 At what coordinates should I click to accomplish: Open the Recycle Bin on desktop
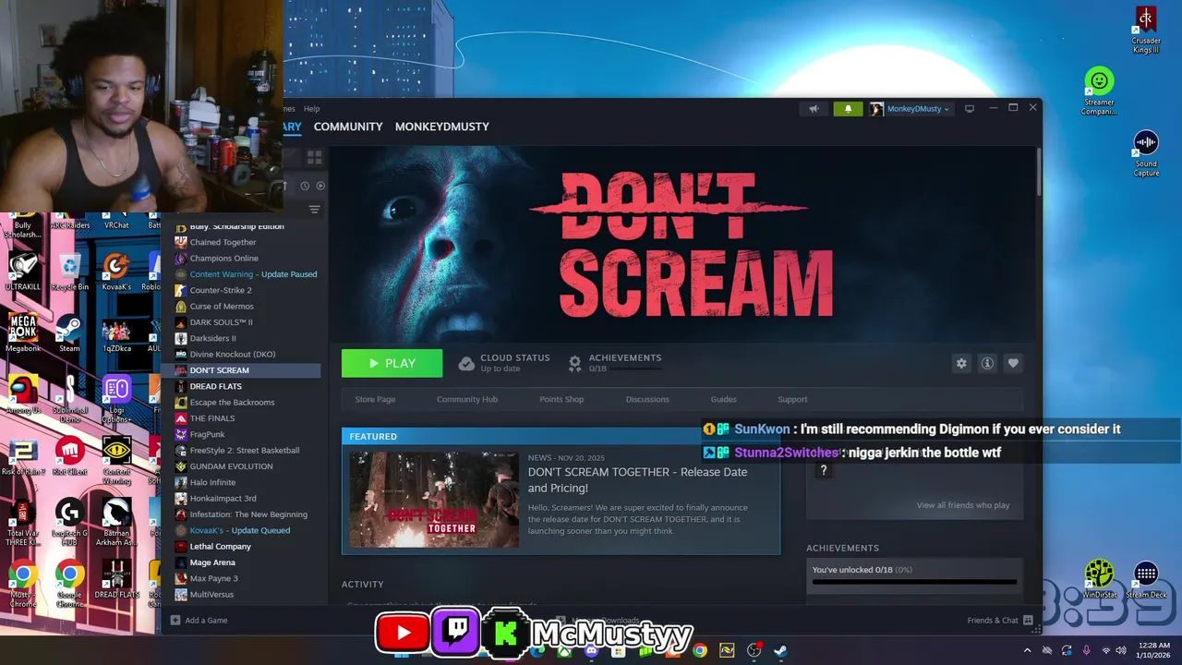tap(70, 272)
